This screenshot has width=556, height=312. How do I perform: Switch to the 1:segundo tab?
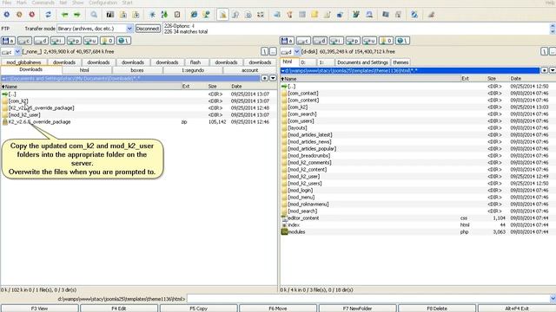click(193, 70)
